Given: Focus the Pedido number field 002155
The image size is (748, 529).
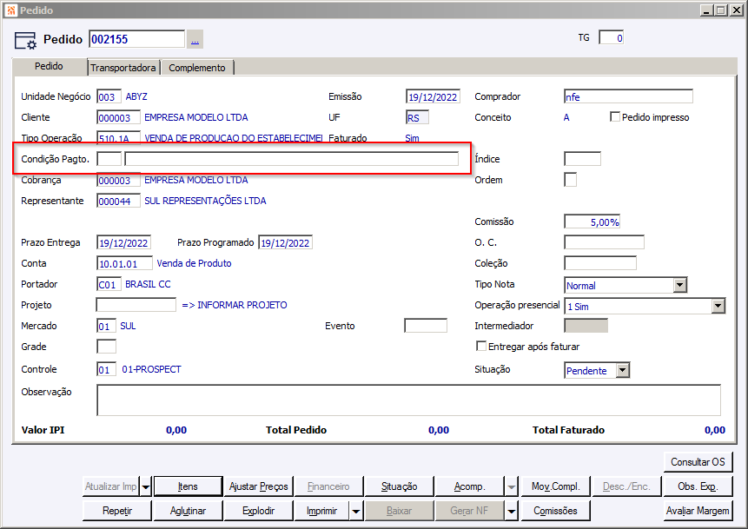Looking at the screenshot, I should coord(136,39).
